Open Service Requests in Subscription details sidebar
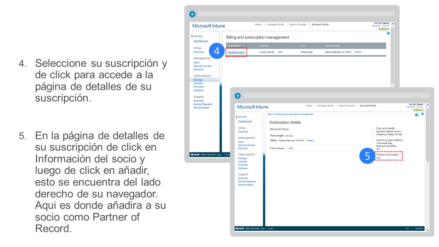The height and width of the screenshot is (247, 439). click(247, 181)
